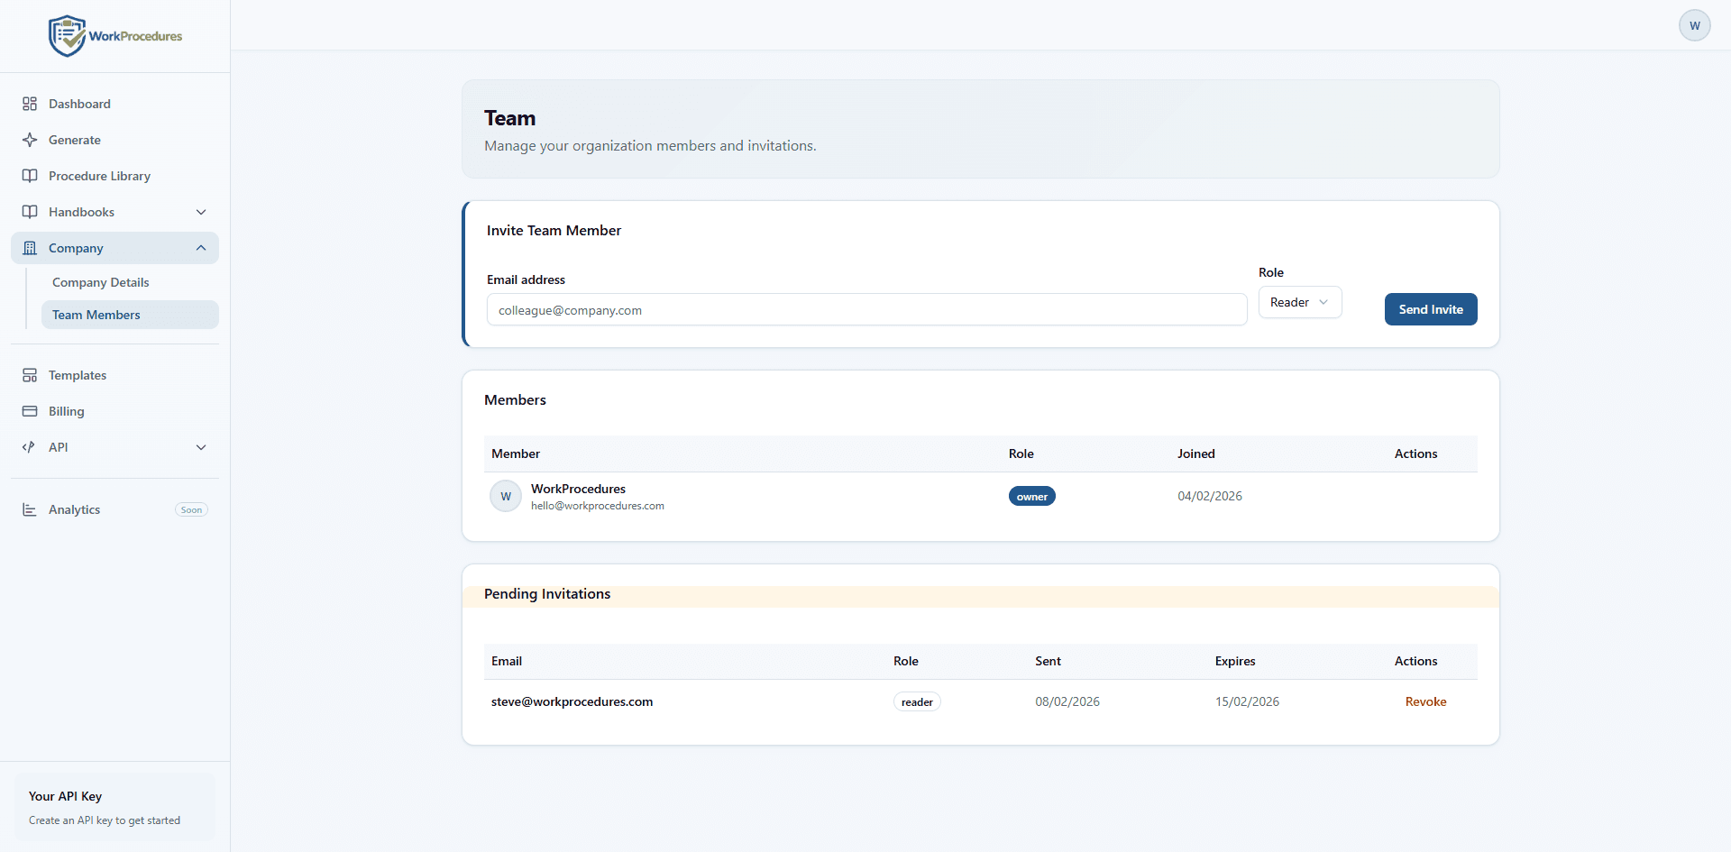Select the Team Members menu item
Screen dimensions: 1731x852
[x=96, y=315]
